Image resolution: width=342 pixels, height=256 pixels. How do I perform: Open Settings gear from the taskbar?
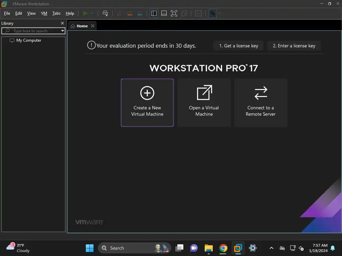click(252, 248)
